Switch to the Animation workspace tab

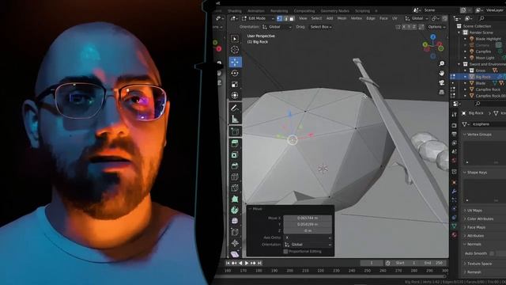(256, 11)
